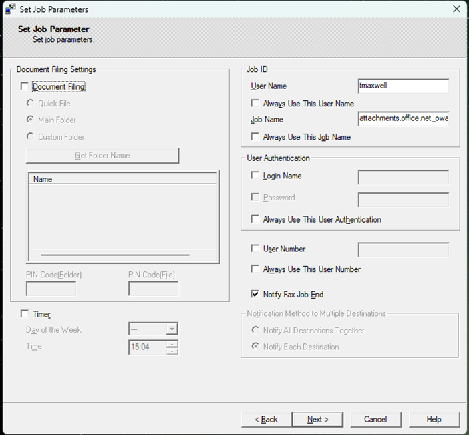Click the Next button
The height and width of the screenshot is (435, 469).
(x=317, y=419)
